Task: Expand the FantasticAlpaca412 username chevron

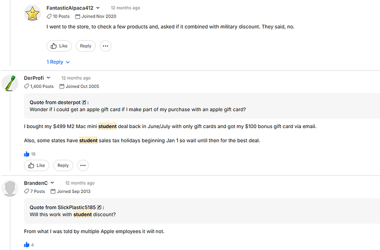Action: pyautogui.click(x=98, y=8)
